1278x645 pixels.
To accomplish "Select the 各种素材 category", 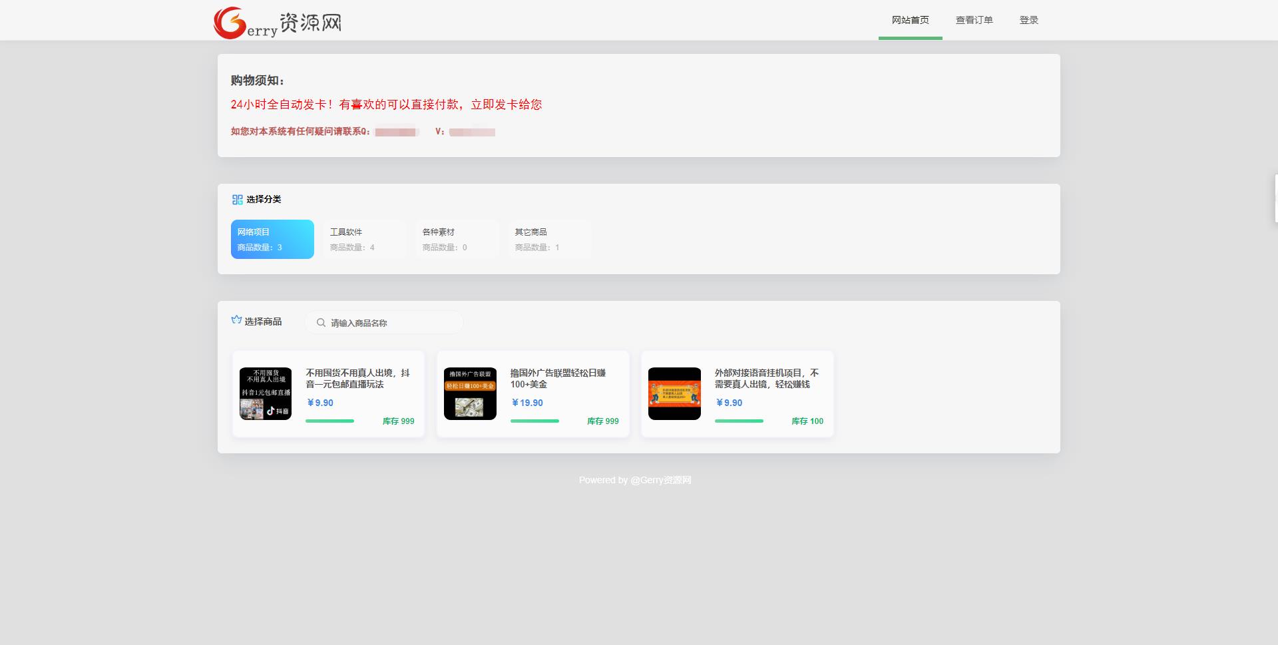I will tap(457, 239).
